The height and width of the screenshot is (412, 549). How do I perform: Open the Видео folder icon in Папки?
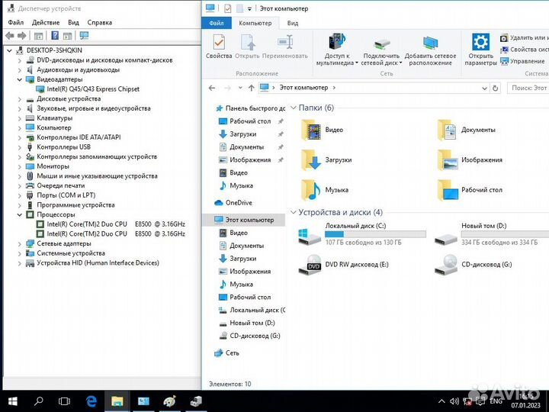click(x=311, y=130)
